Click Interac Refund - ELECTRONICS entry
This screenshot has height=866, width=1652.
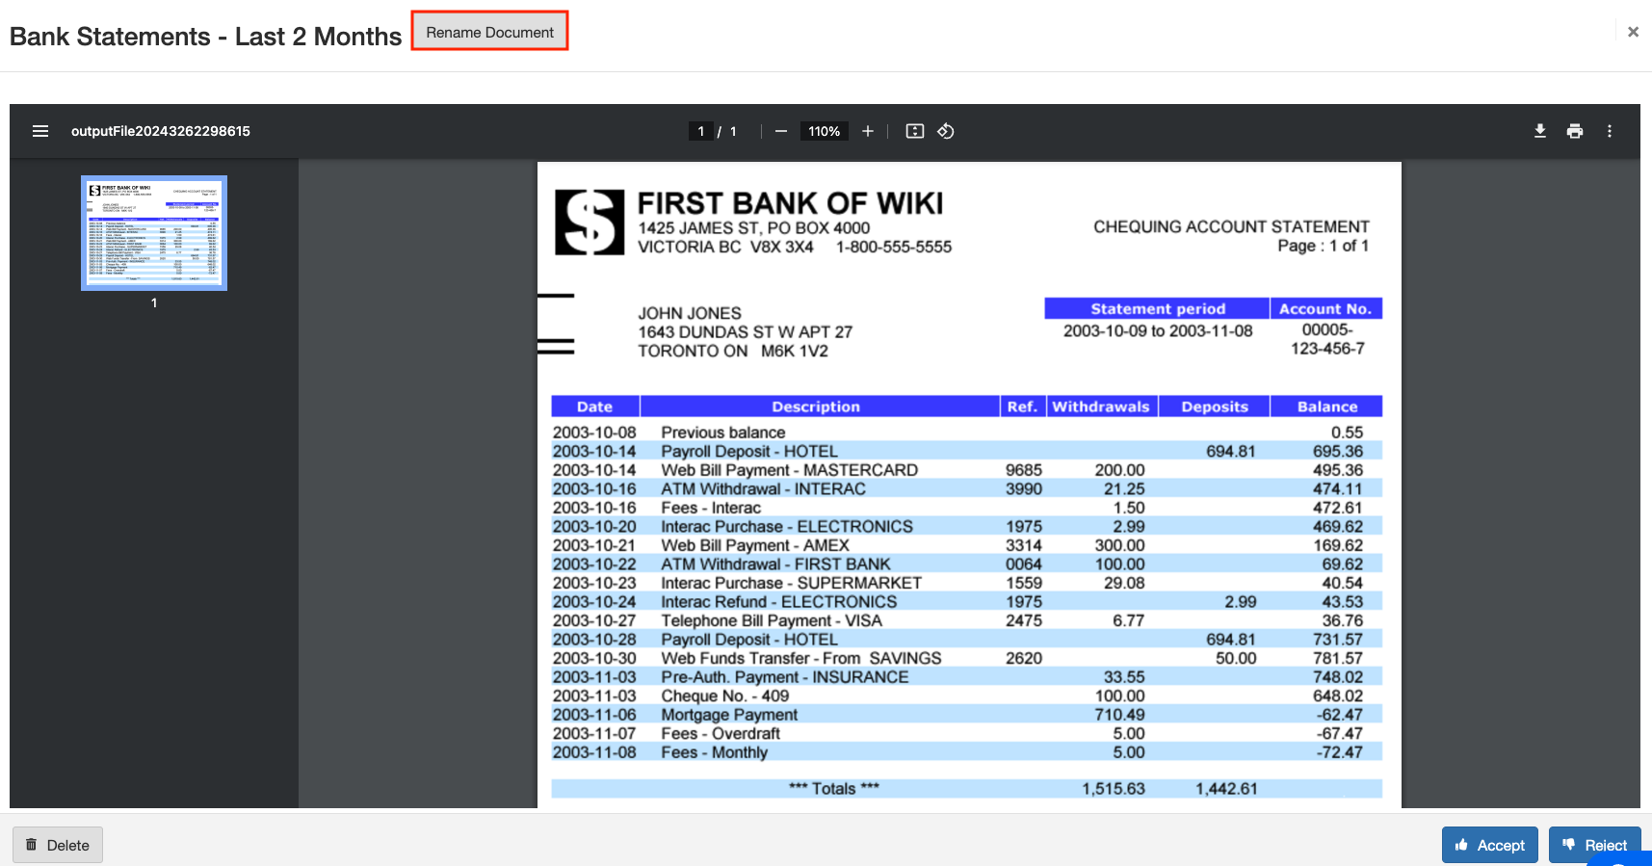pos(778,601)
